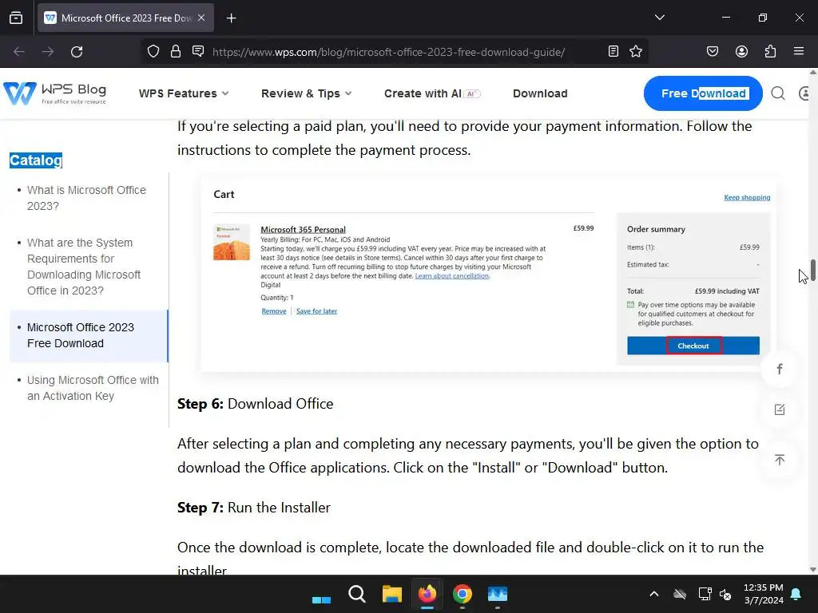The width and height of the screenshot is (818, 613).
Task: Open a new browser tab
Action: click(x=231, y=18)
